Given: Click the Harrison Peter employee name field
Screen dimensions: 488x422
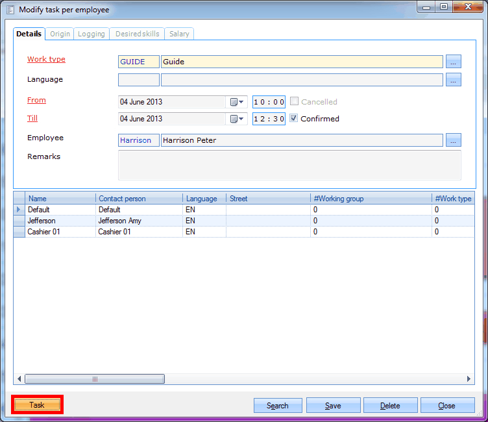Looking at the screenshot, I should tap(302, 140).
